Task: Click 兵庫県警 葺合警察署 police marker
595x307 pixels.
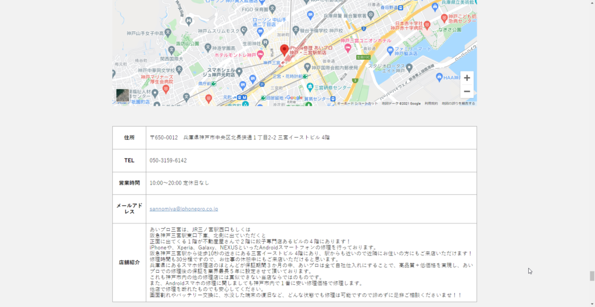Action: click(370, 16)
